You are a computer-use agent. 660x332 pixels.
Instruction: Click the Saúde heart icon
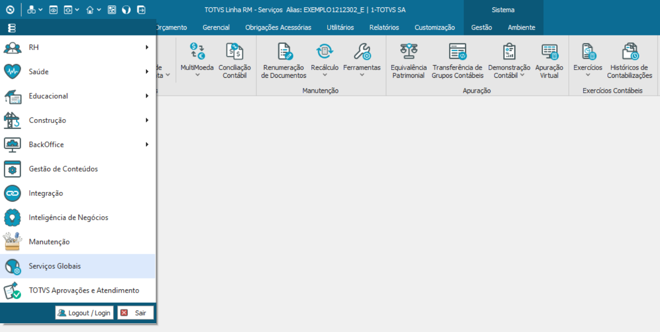click(x=12, y=71)
